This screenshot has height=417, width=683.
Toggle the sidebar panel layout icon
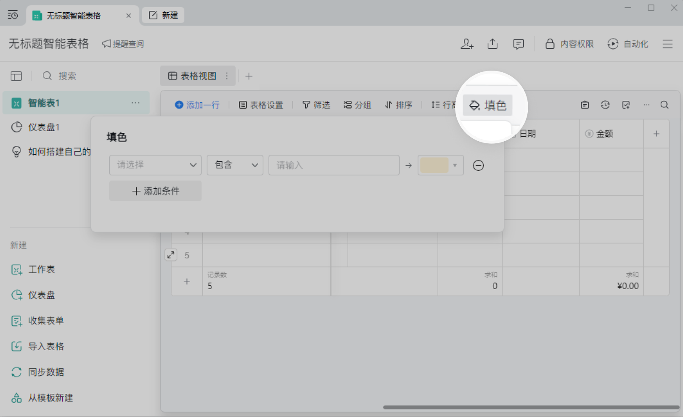(16, 76)
